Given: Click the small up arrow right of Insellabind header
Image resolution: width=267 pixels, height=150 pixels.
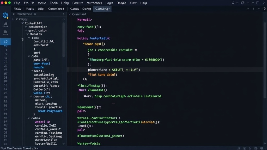Looking at the screenshot, I should (63, 14).
